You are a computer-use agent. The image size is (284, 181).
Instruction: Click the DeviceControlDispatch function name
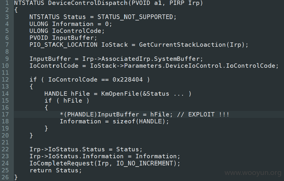(88, 3)
